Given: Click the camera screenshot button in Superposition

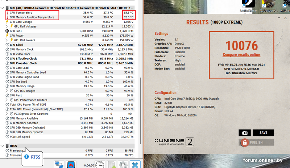Looking at the screenshot, I should (x=245, y=133).
